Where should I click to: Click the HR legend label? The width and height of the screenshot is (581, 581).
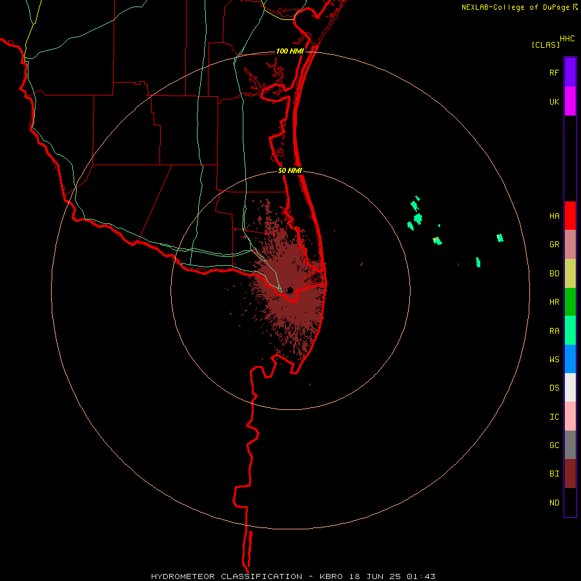(x=554, y=302)
